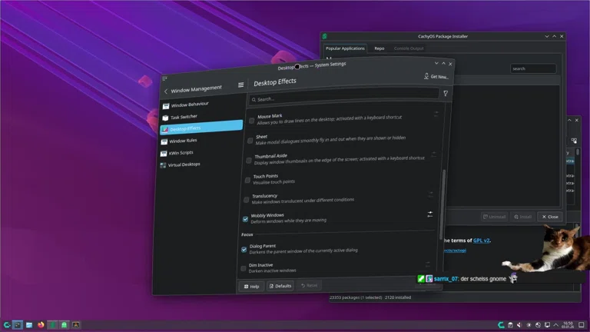The height and width of the screenshot is (332, 590).
Task: Open the application launcher on the taskbar
Action: pos(7,325)
